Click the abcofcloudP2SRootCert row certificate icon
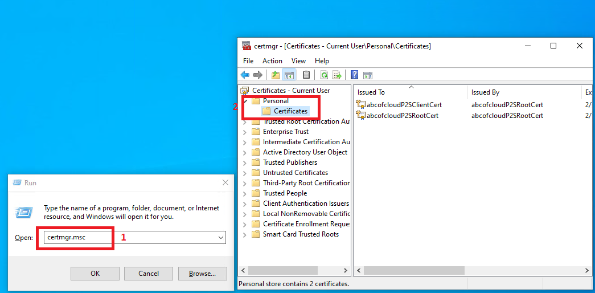The width and height of the screenshot is (595, 293). (x=360, y=116)
